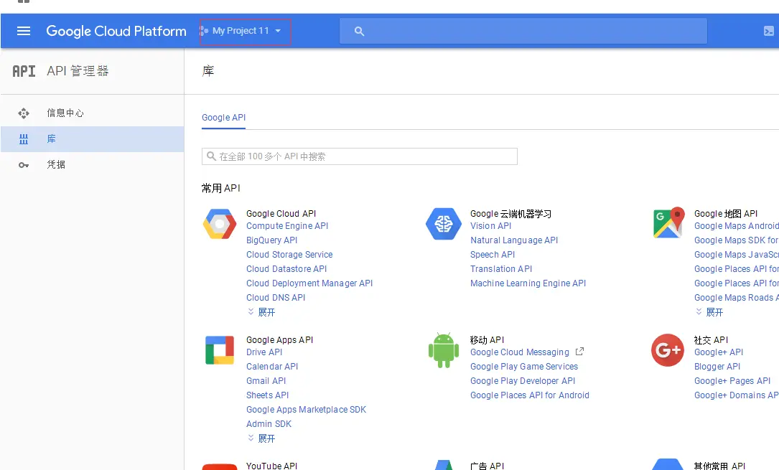Click the Cloud Shell icon in header
This screenshot has height=470, width=779.
click(768, 32)
